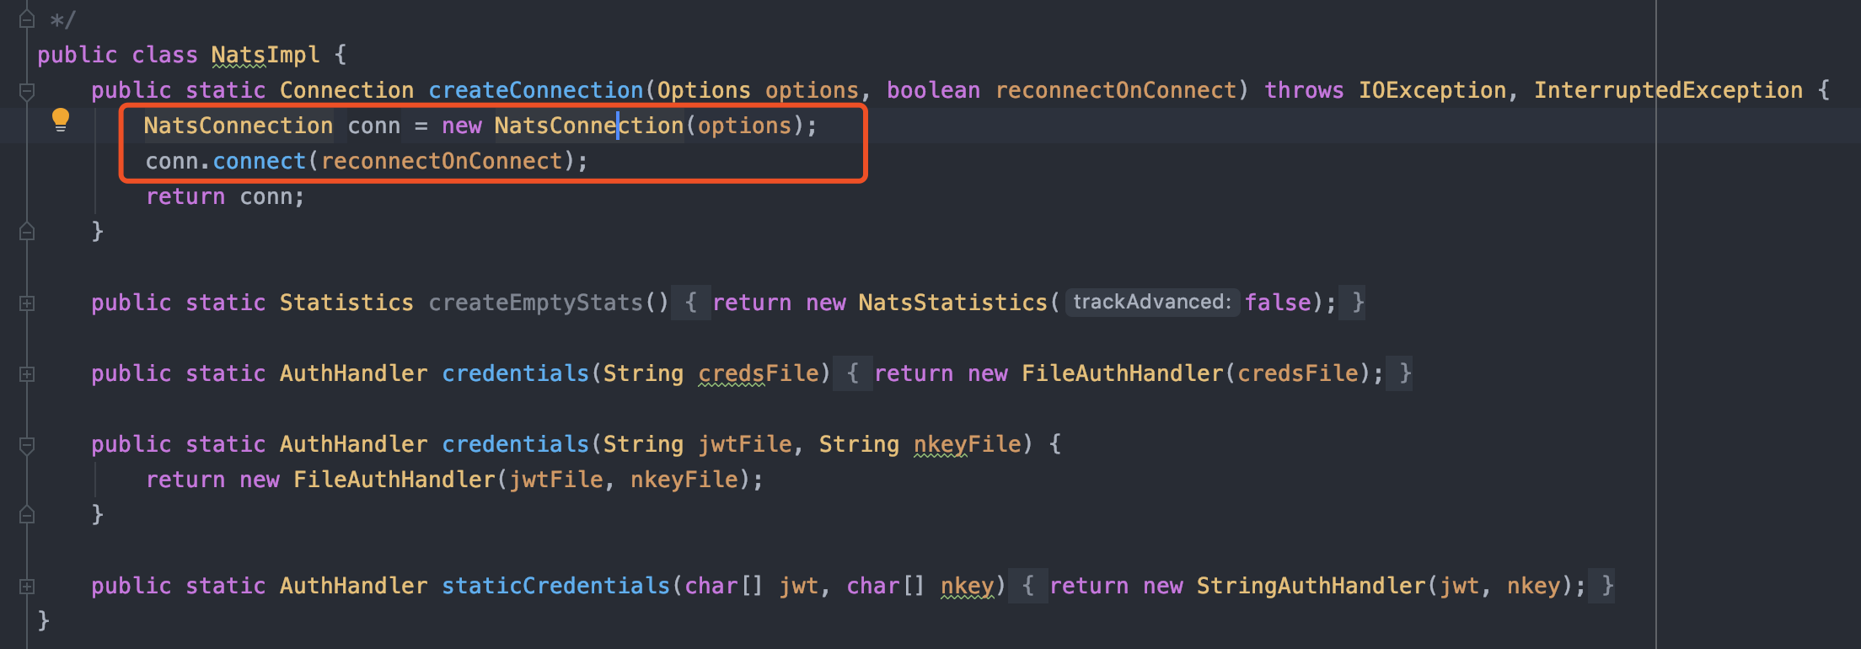
Task: Collapse the comment block ending marker
Action: point(27,19)
